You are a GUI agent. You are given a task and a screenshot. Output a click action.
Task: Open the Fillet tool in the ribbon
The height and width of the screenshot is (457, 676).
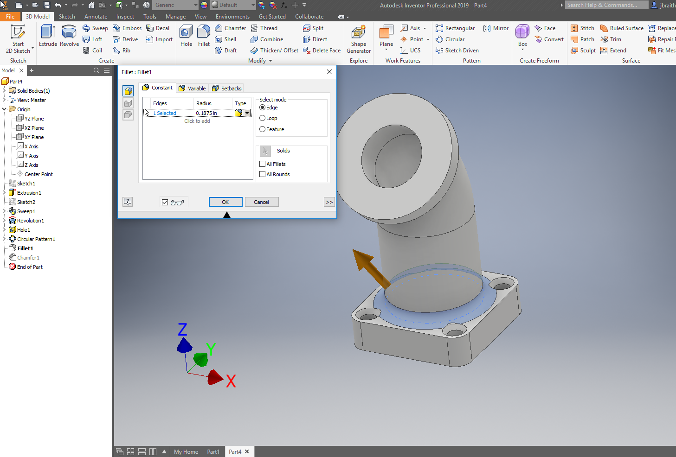(204, 36)
